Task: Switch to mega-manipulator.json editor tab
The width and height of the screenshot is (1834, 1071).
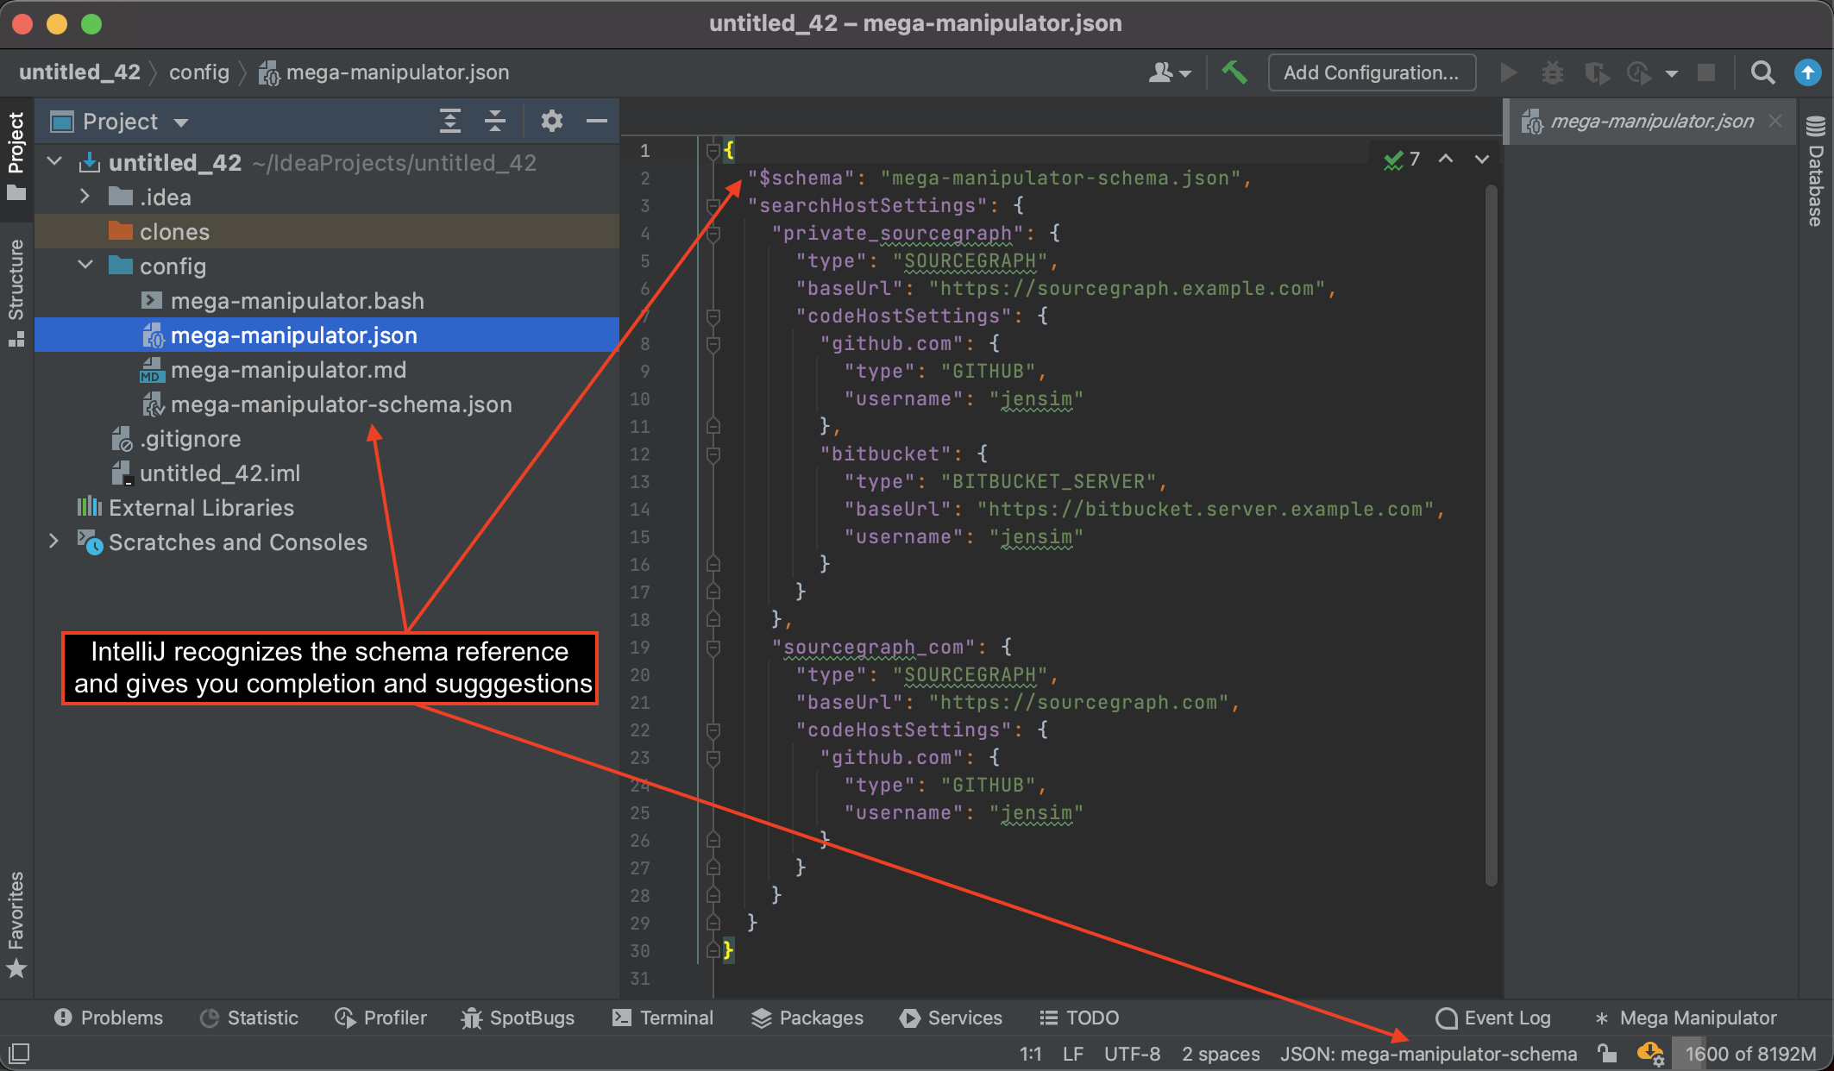Action: click(1651, 122)
